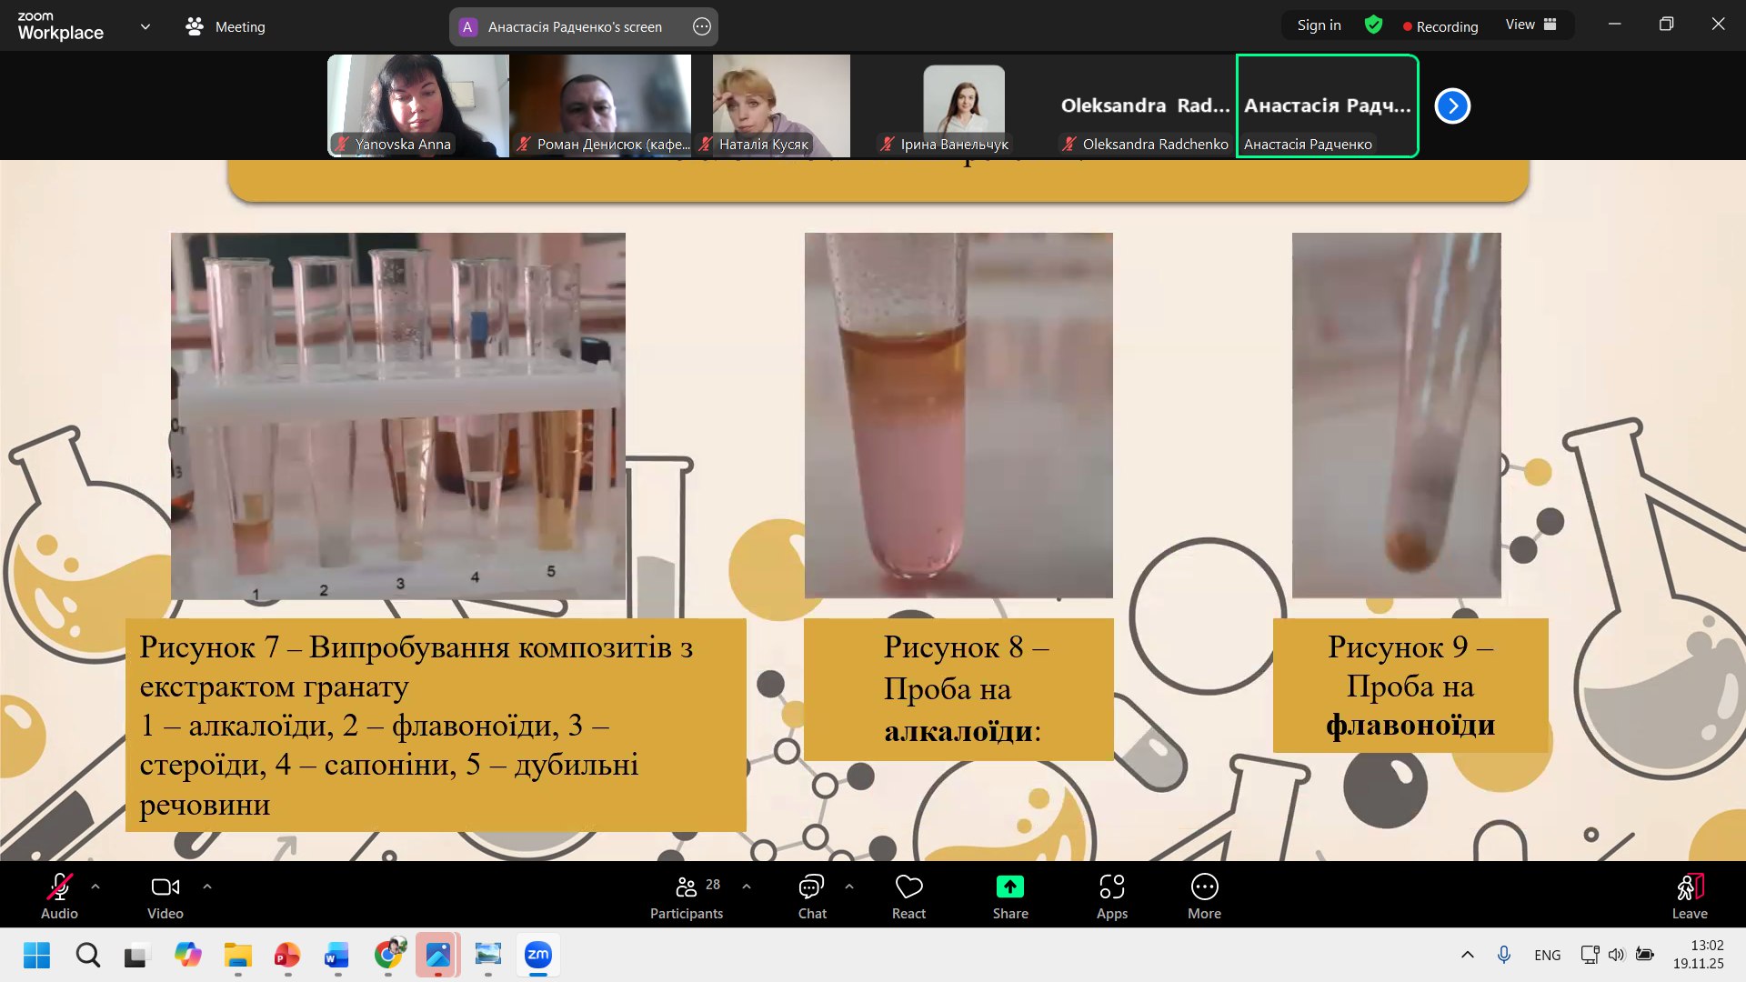Expand audio settings caret next to Audio

point(95,886)
